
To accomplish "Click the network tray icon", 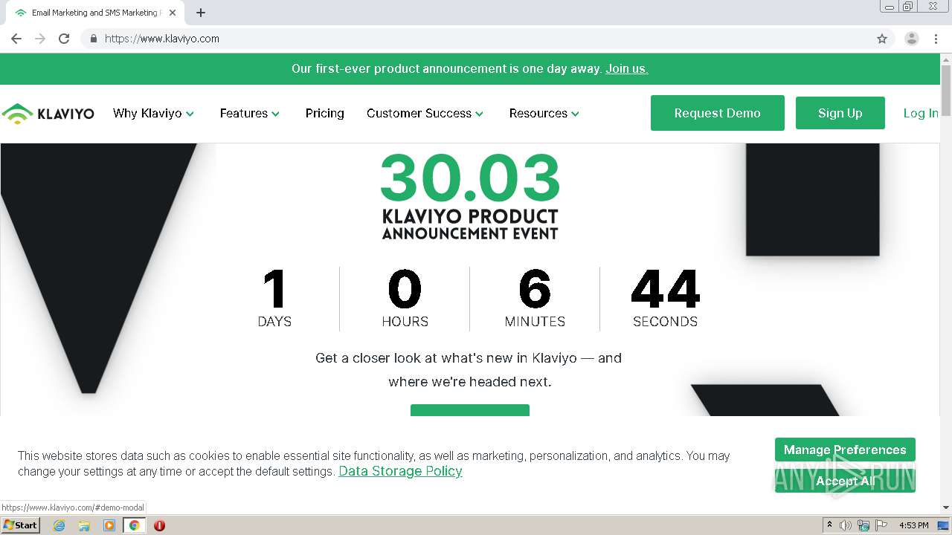I will pyautogui.click(x=863, y=525).
